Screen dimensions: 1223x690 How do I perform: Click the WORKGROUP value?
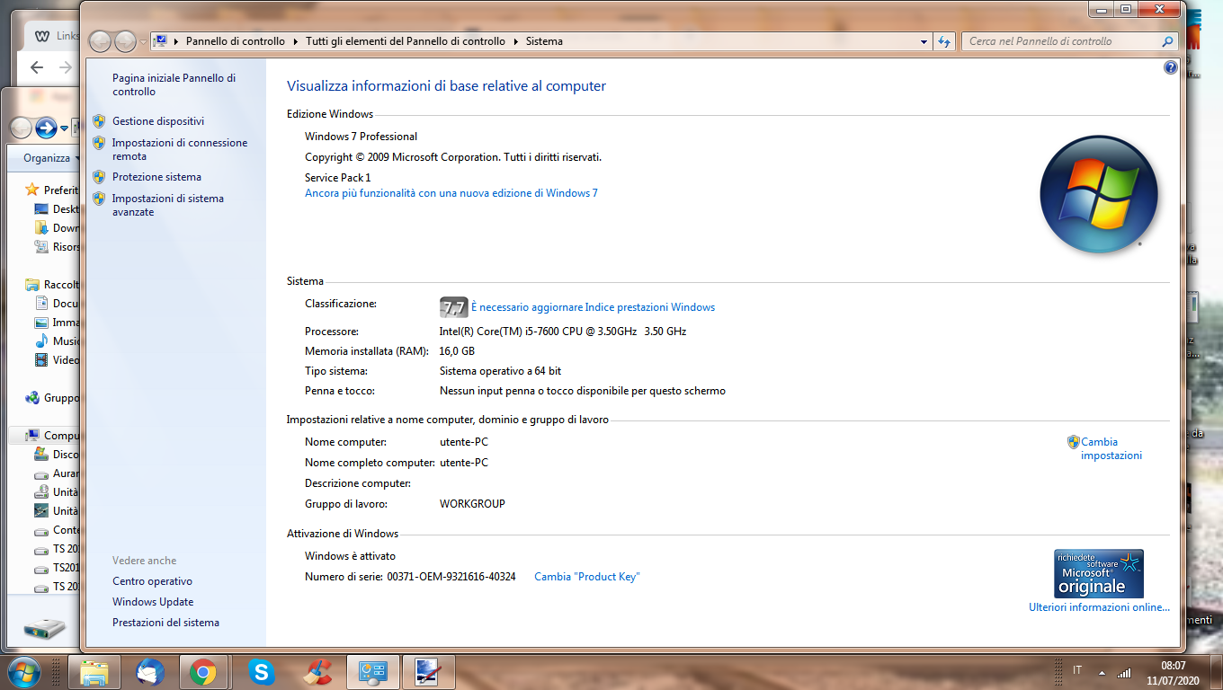(x=472, y=504)
